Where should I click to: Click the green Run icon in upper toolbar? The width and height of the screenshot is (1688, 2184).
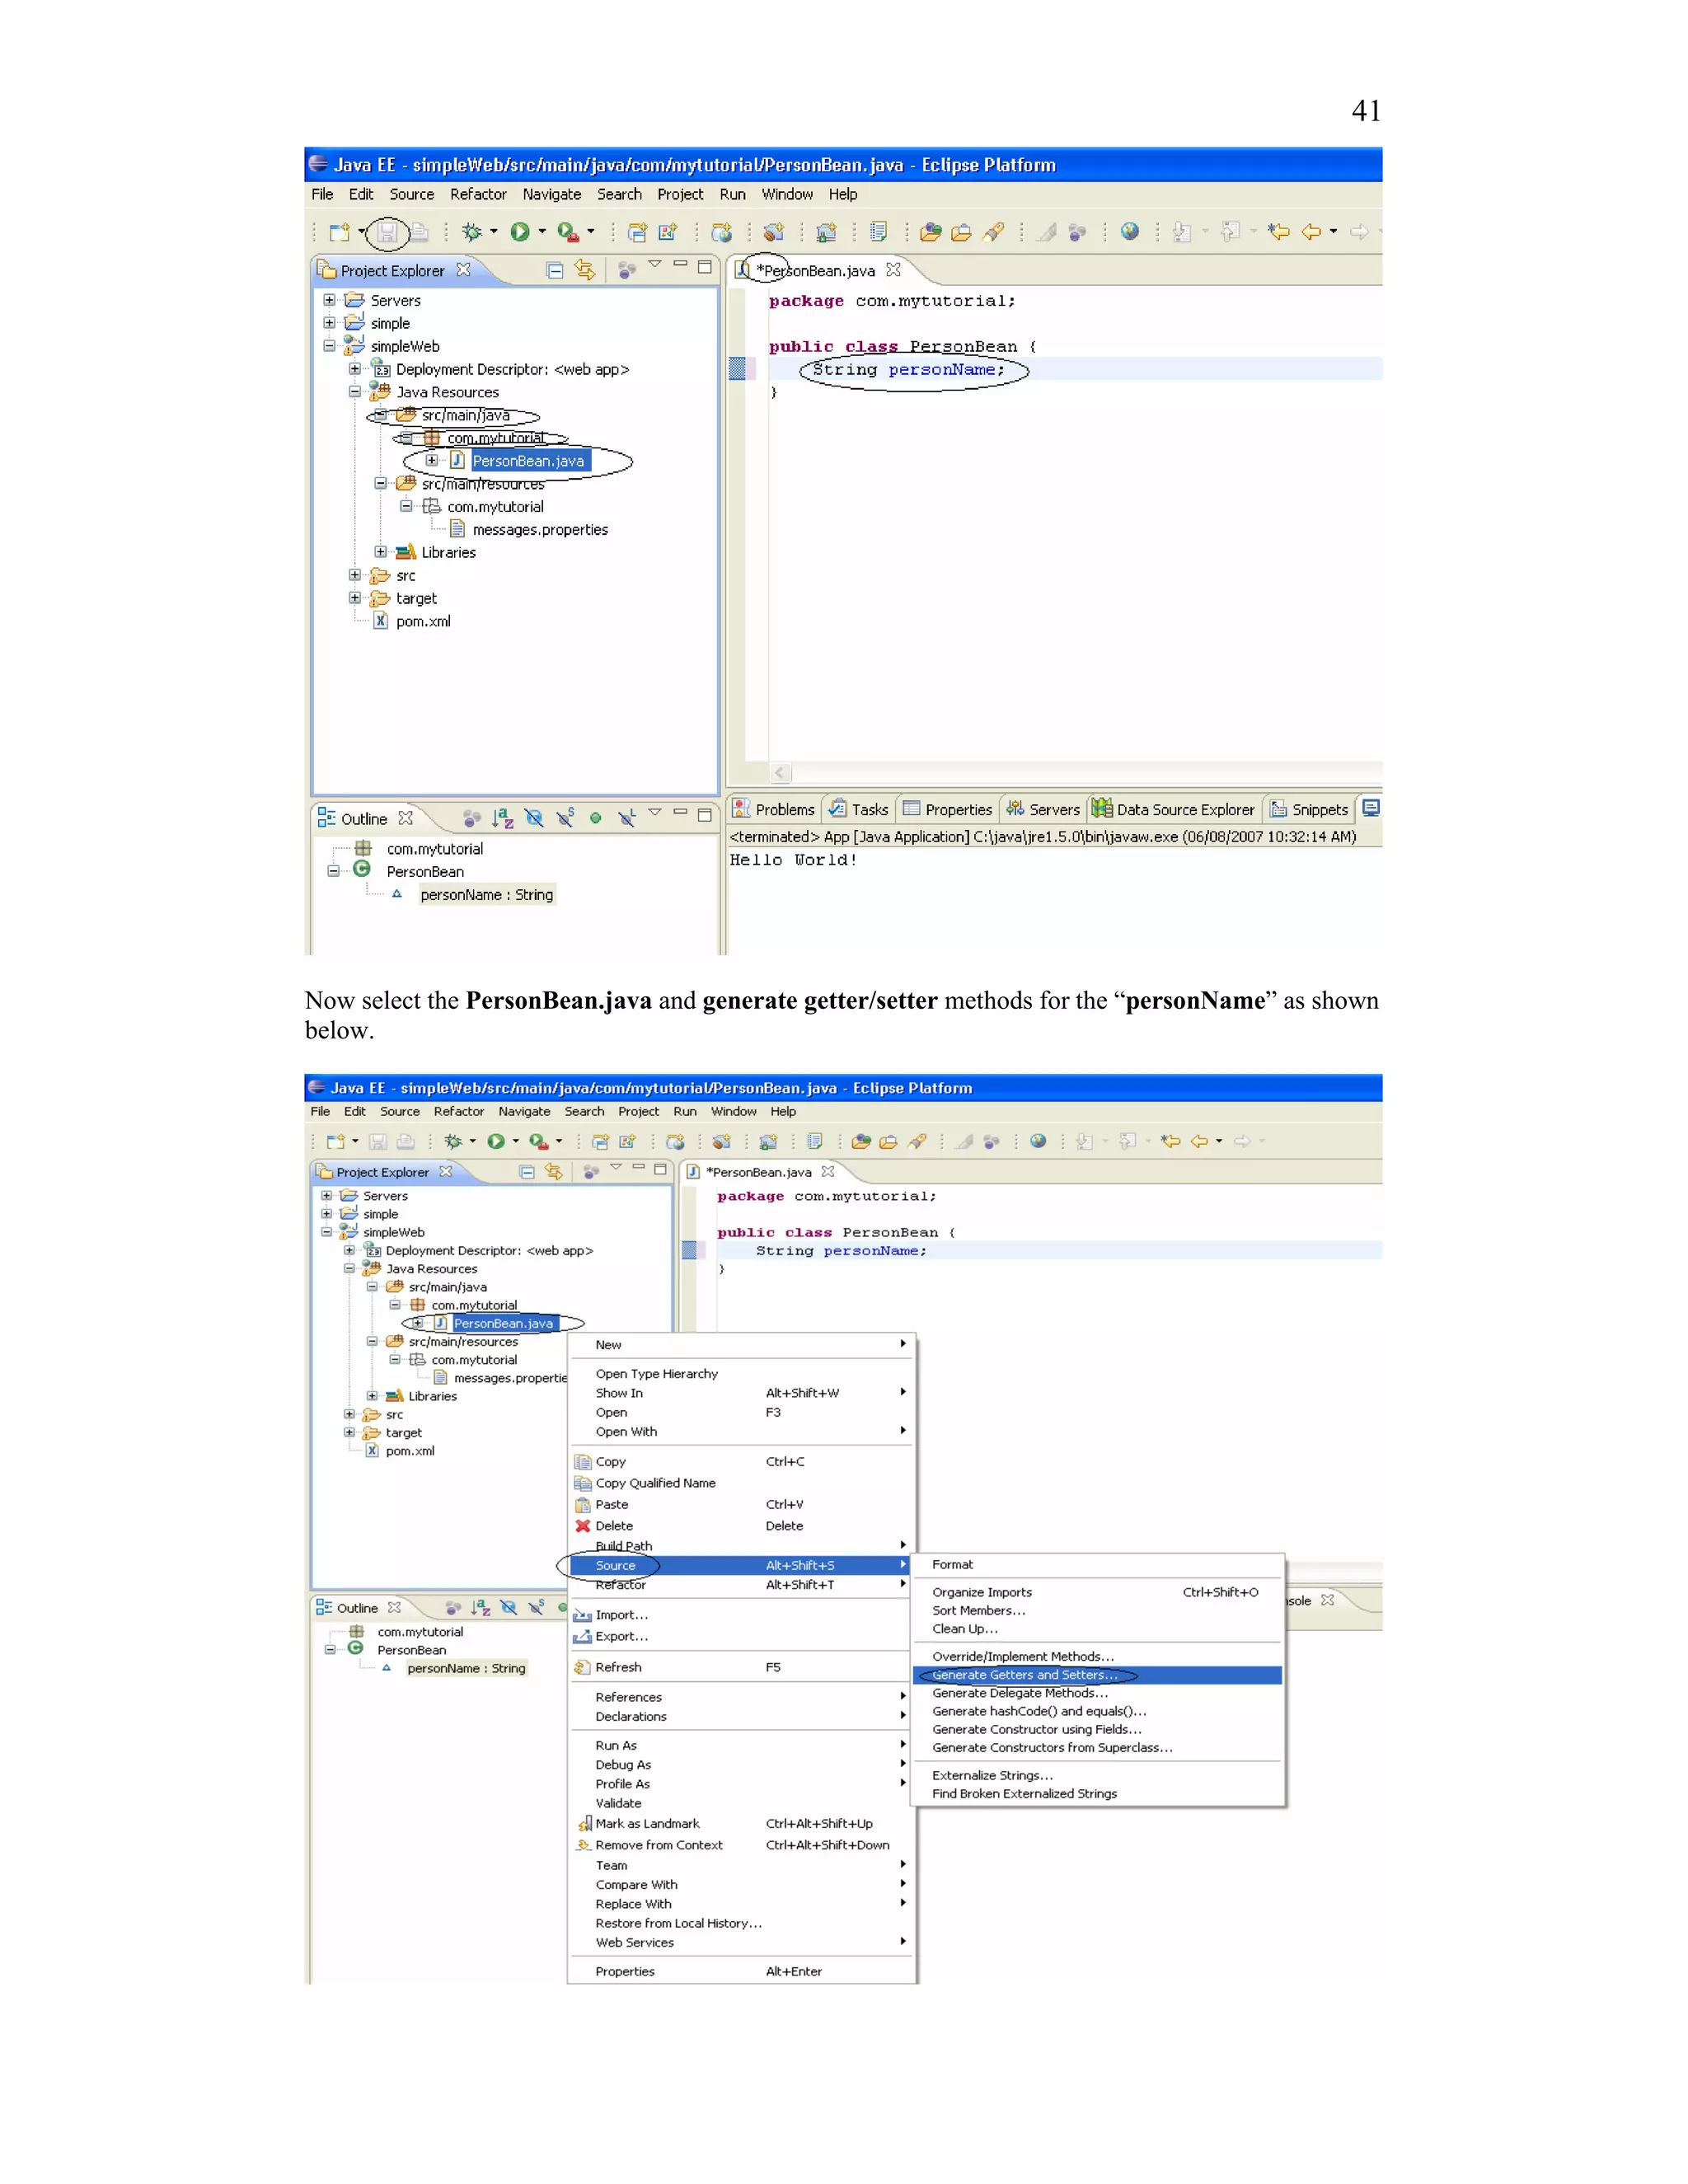(x=519, y=232)
